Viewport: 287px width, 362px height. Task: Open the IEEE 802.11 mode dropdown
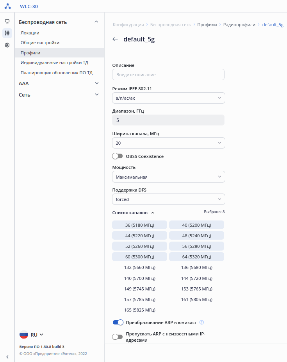[168, 98]
